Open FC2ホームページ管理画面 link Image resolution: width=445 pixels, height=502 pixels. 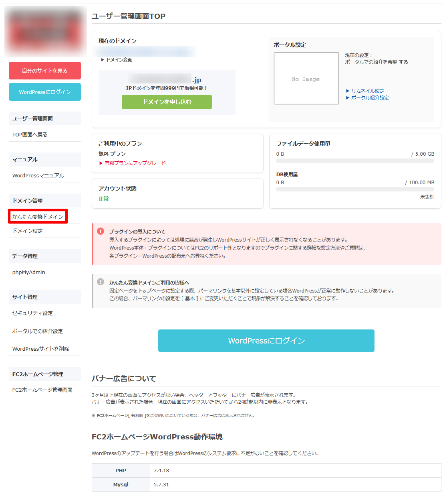[42, 390]
